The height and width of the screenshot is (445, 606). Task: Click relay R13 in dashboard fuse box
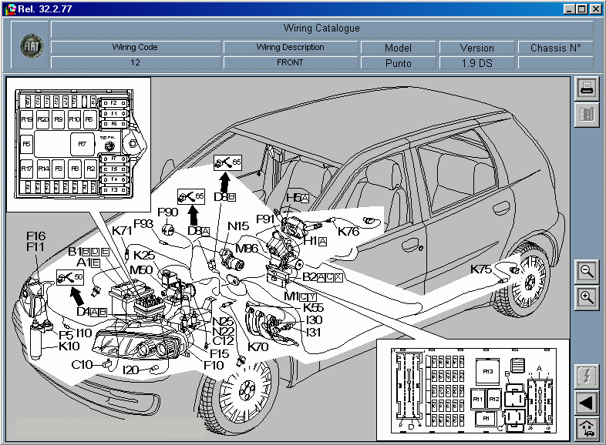pyautogui.click(x=488, y=372)
